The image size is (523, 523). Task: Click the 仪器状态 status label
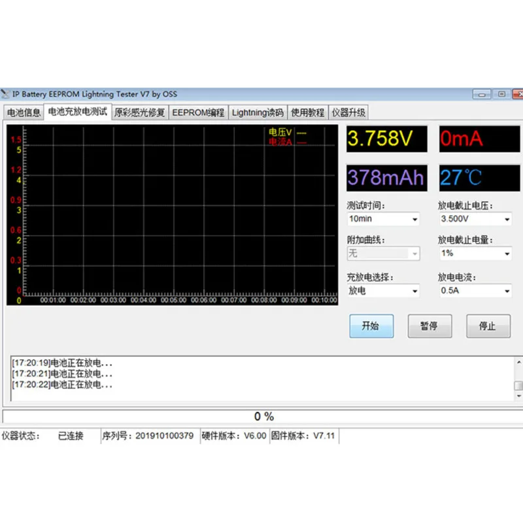pos(21,435)
